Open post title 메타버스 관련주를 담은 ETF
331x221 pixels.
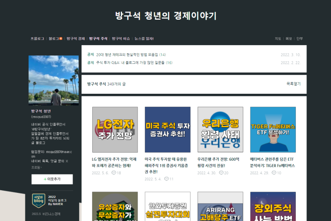[x=273, y=163]
